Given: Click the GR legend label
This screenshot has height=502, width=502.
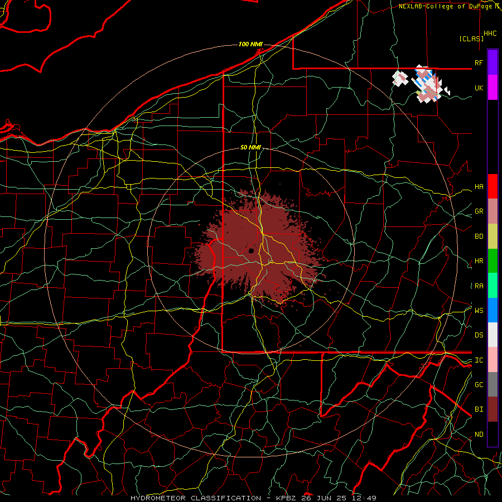Looking at the screenshot, I should click(479, 211).
